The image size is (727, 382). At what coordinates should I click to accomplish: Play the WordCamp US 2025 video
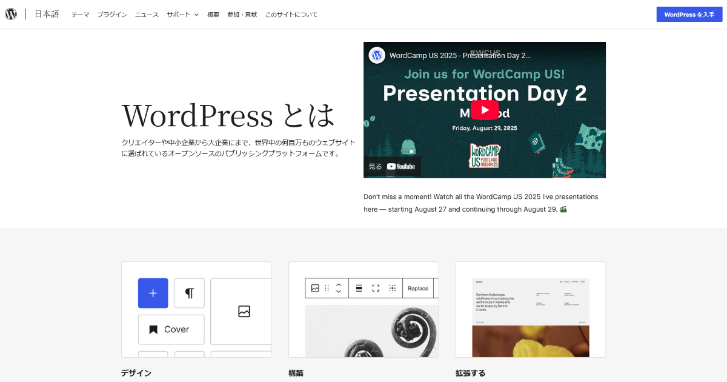(484, 110)
